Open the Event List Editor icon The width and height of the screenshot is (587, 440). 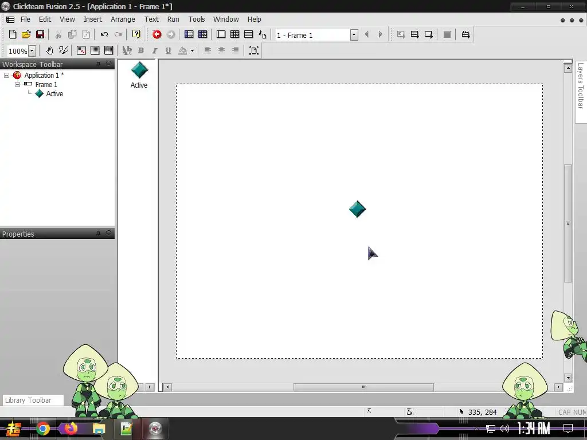click(x=249, y=34)
